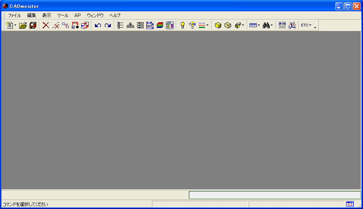The width and height of the screenshot is (363, 209).
Task: Click the numbered list icon
Action: coord(140,25)
